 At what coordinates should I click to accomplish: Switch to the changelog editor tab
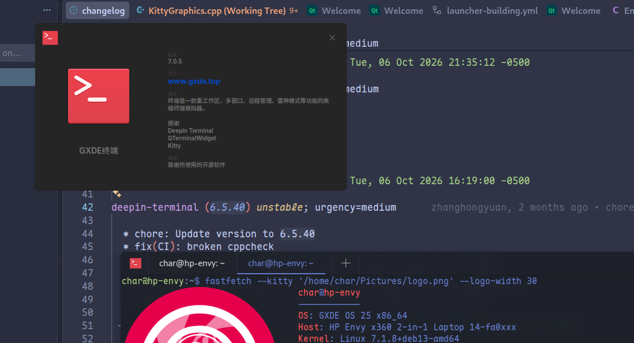[97, 10]
